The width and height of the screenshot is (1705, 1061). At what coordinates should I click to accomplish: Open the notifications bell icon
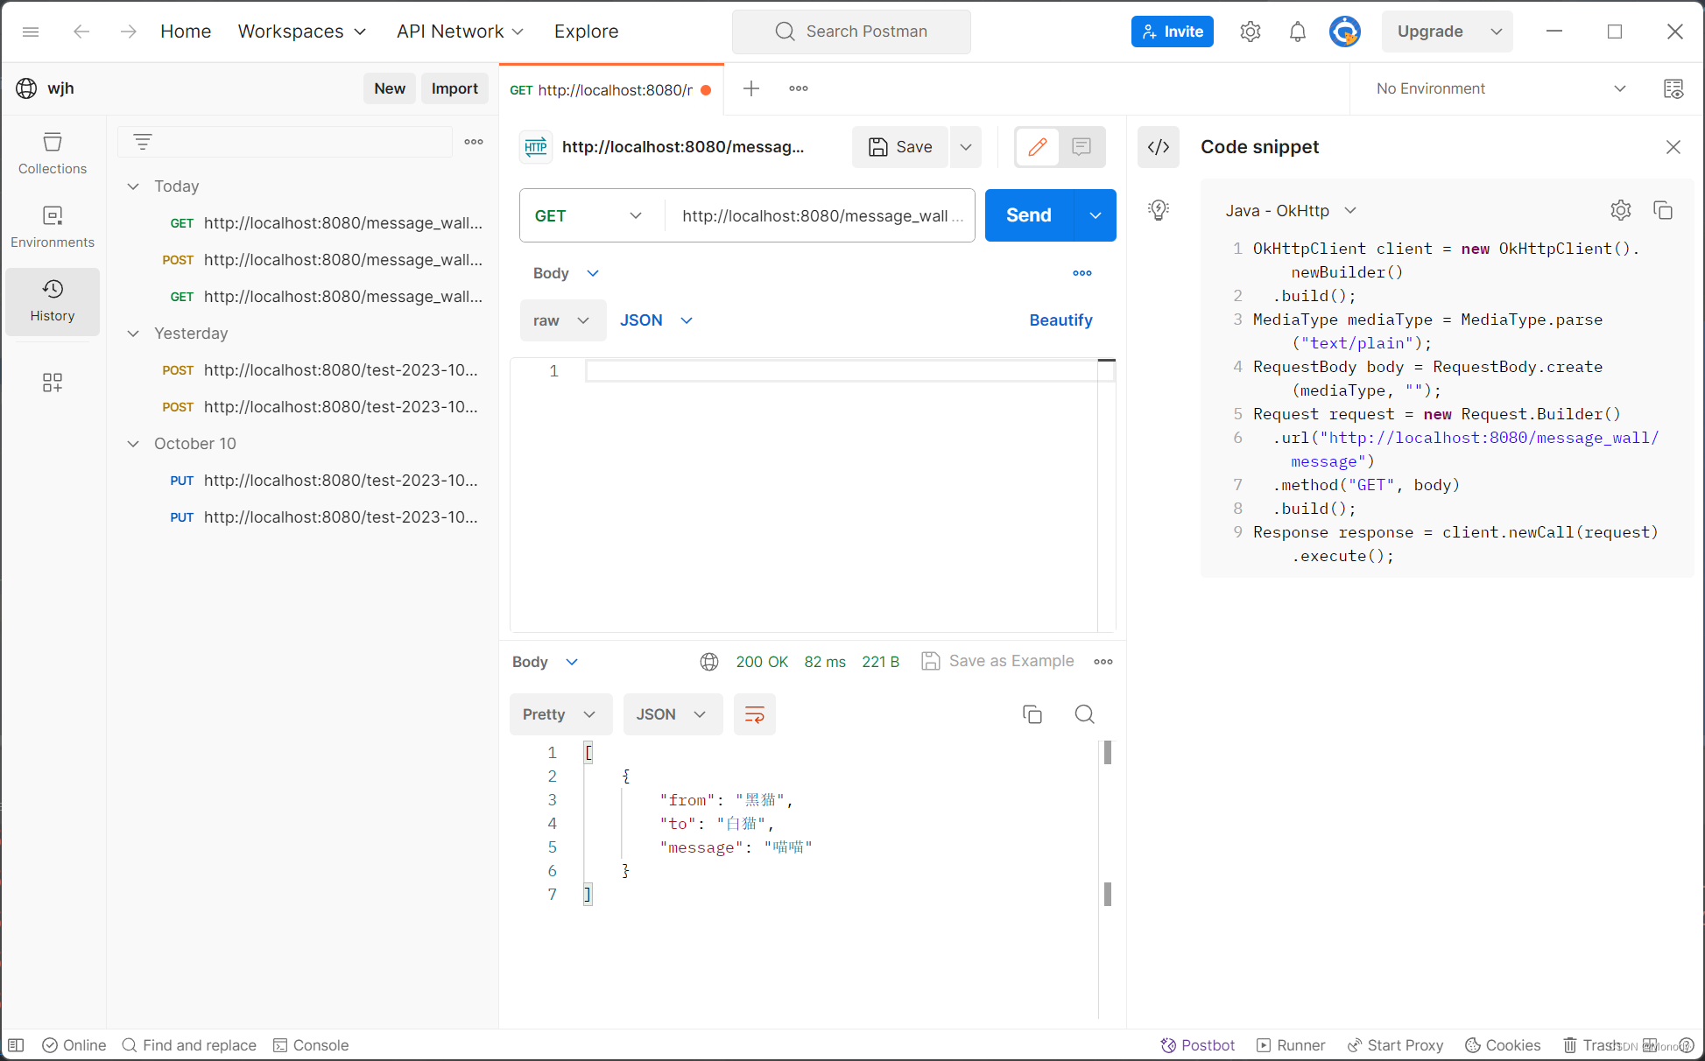click(1298, 32)
